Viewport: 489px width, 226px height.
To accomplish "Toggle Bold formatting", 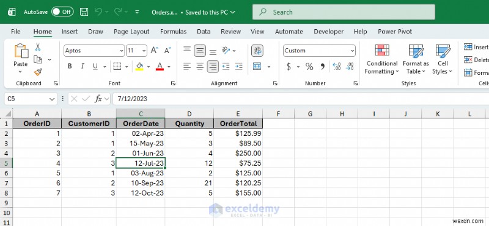I will point(70,66).
